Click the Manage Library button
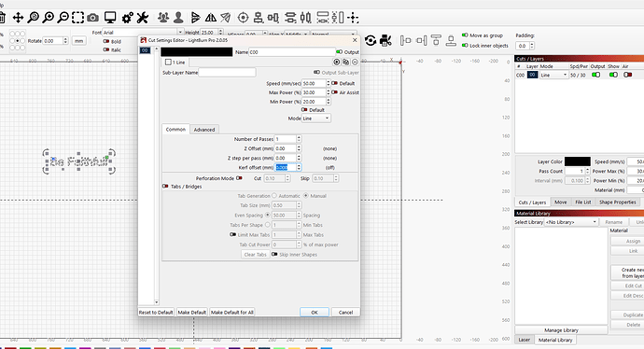The width and height of the screenshot is (644, 349). 561,330
